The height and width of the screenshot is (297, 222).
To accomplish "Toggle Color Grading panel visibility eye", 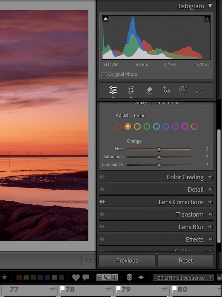I will pyautogui.click(x=102, y=177).
